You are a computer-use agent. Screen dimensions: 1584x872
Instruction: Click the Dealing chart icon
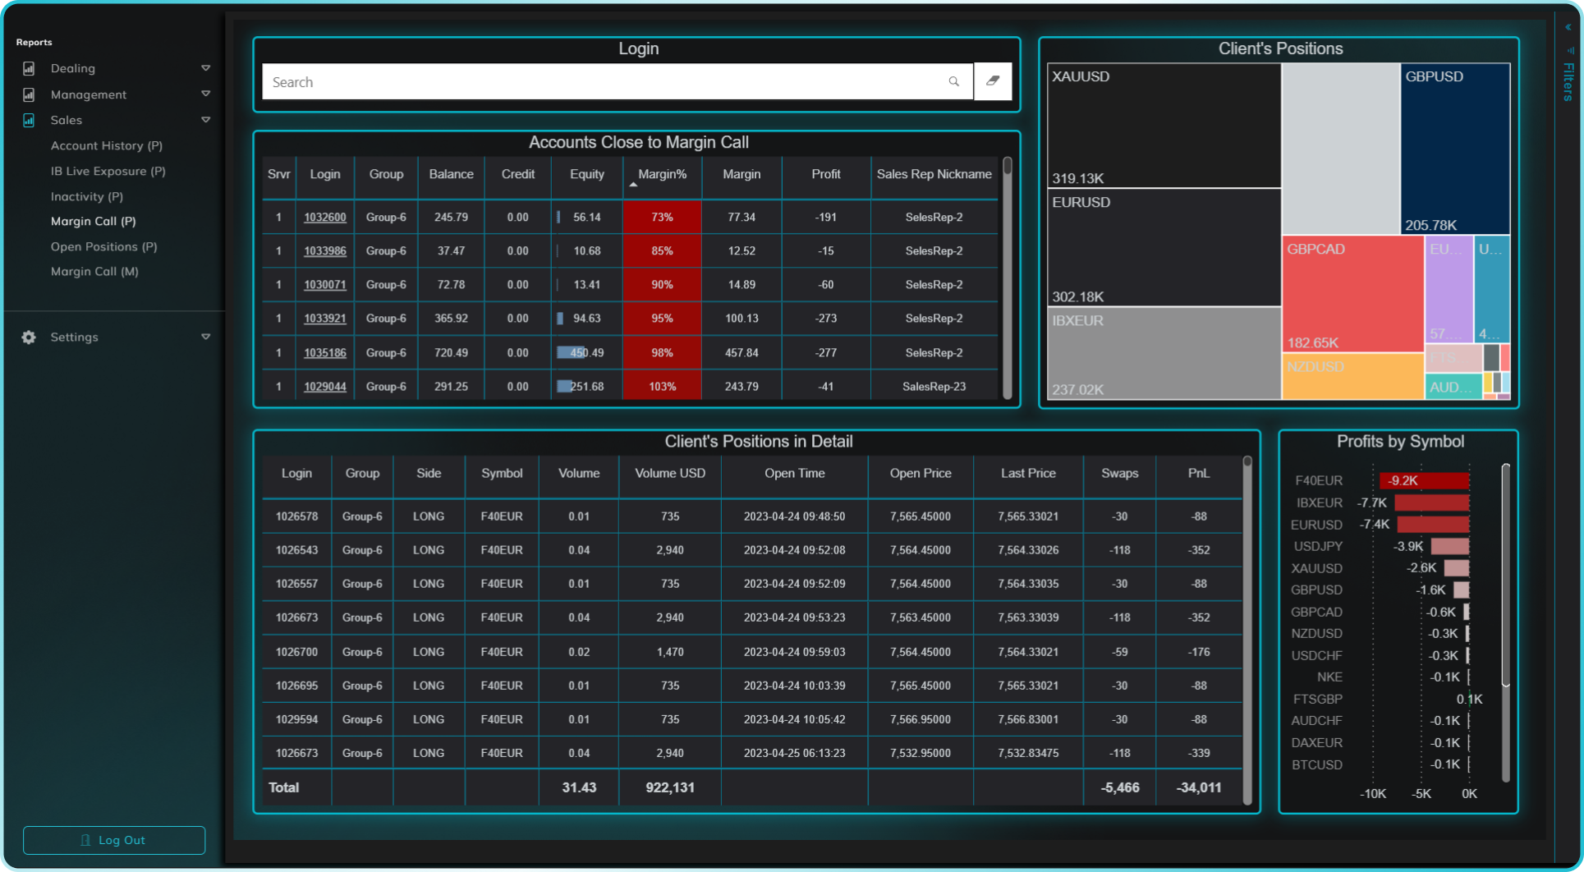[29, 68]
